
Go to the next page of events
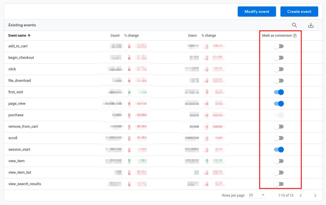315,195
